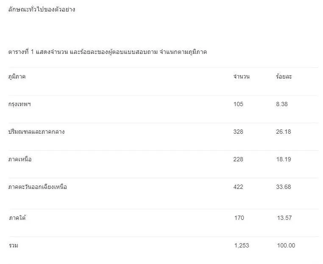This screenshot has height=264, width=323.
Task: Click the count value 328
Action: click(238, 132)
